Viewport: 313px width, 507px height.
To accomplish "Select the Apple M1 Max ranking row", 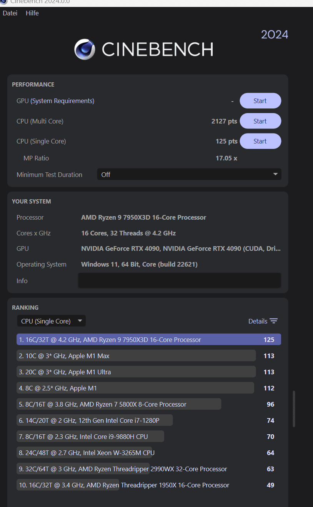I will click(149, 356).
